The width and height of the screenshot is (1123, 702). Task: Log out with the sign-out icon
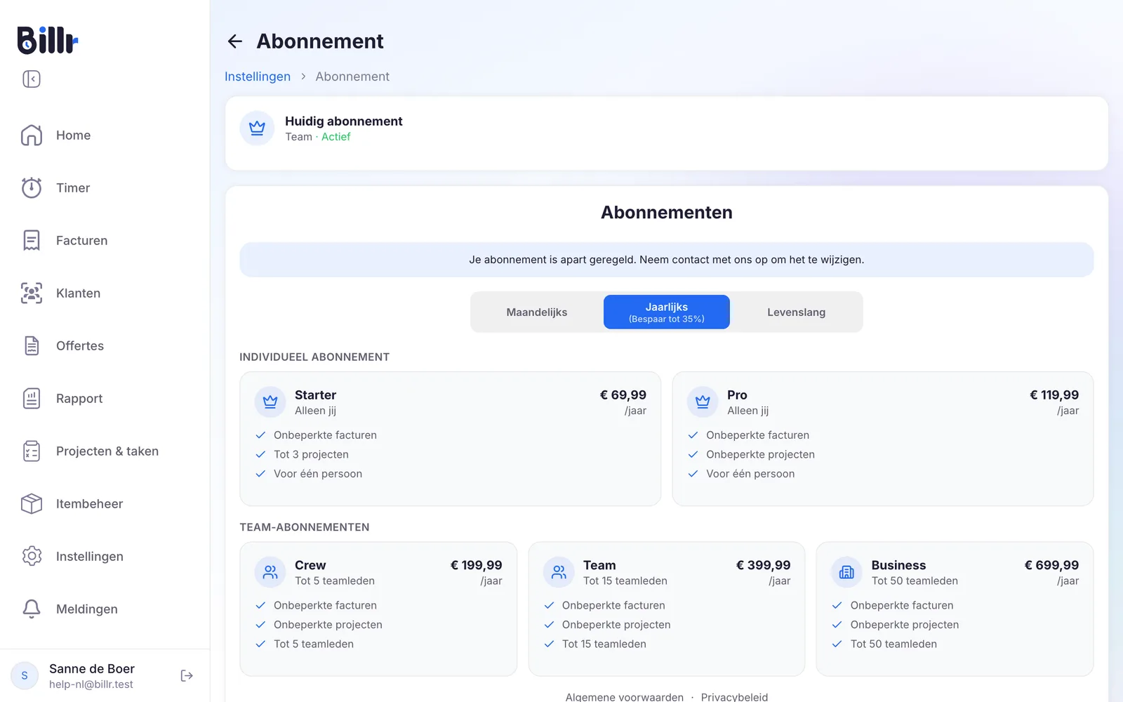(187, 675)
